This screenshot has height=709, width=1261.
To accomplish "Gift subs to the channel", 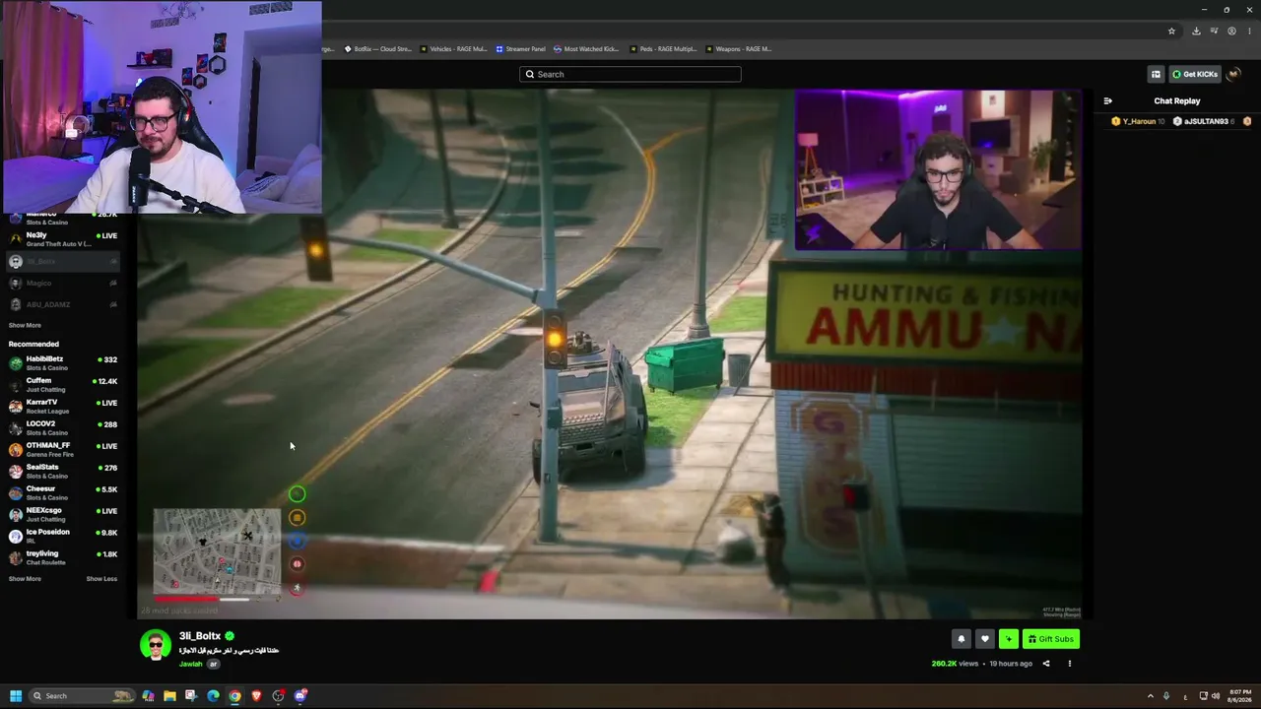I will tap(1051, 639).
